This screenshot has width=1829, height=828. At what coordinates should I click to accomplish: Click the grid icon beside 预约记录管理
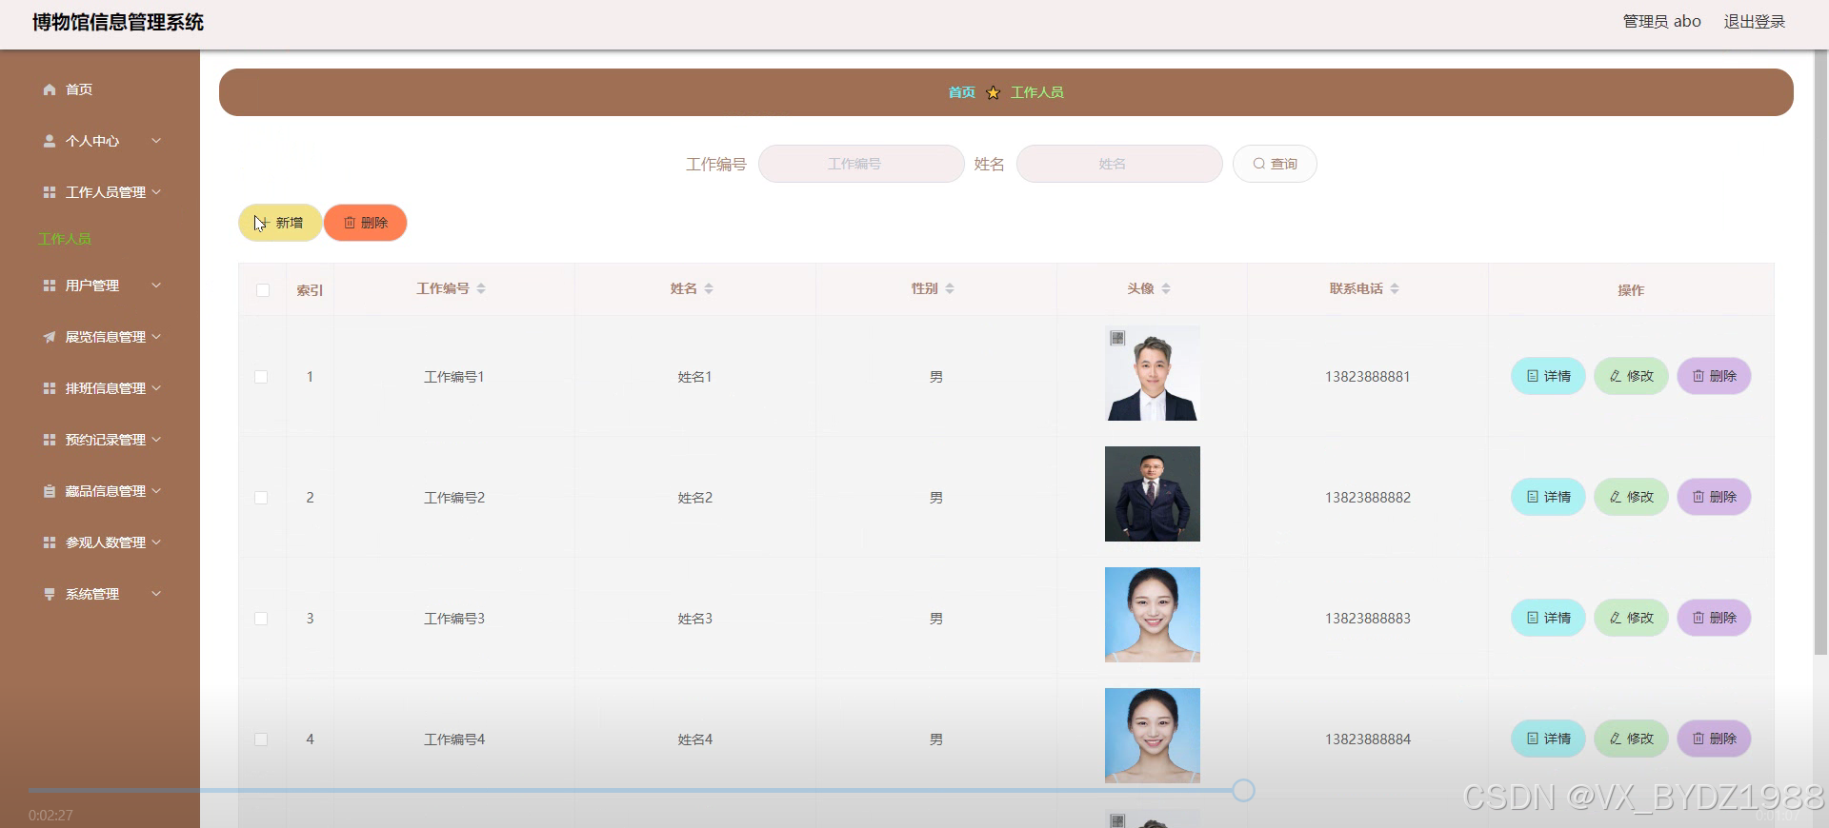[50, 440]
